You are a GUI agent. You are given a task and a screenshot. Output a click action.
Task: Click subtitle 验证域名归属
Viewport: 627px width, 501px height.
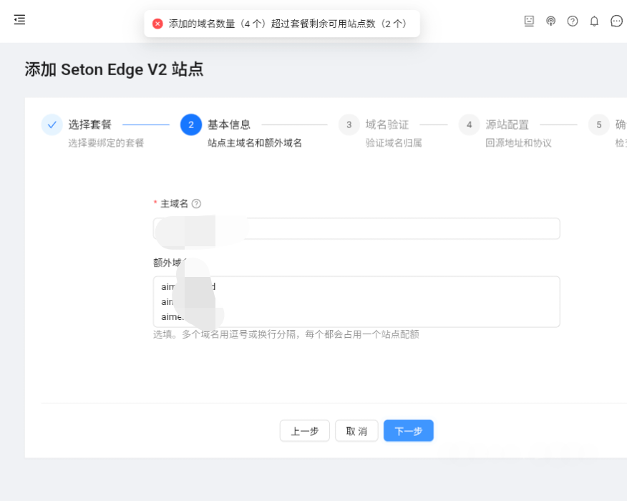(x=394, y=143)
